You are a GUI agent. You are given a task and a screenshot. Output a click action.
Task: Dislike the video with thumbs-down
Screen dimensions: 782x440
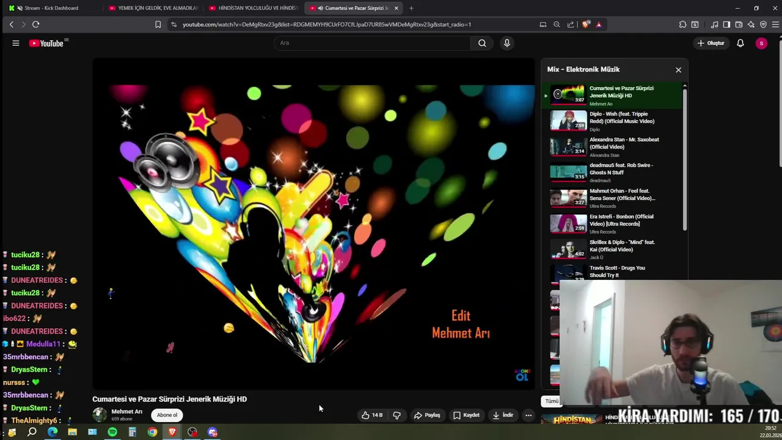(396, 415)
